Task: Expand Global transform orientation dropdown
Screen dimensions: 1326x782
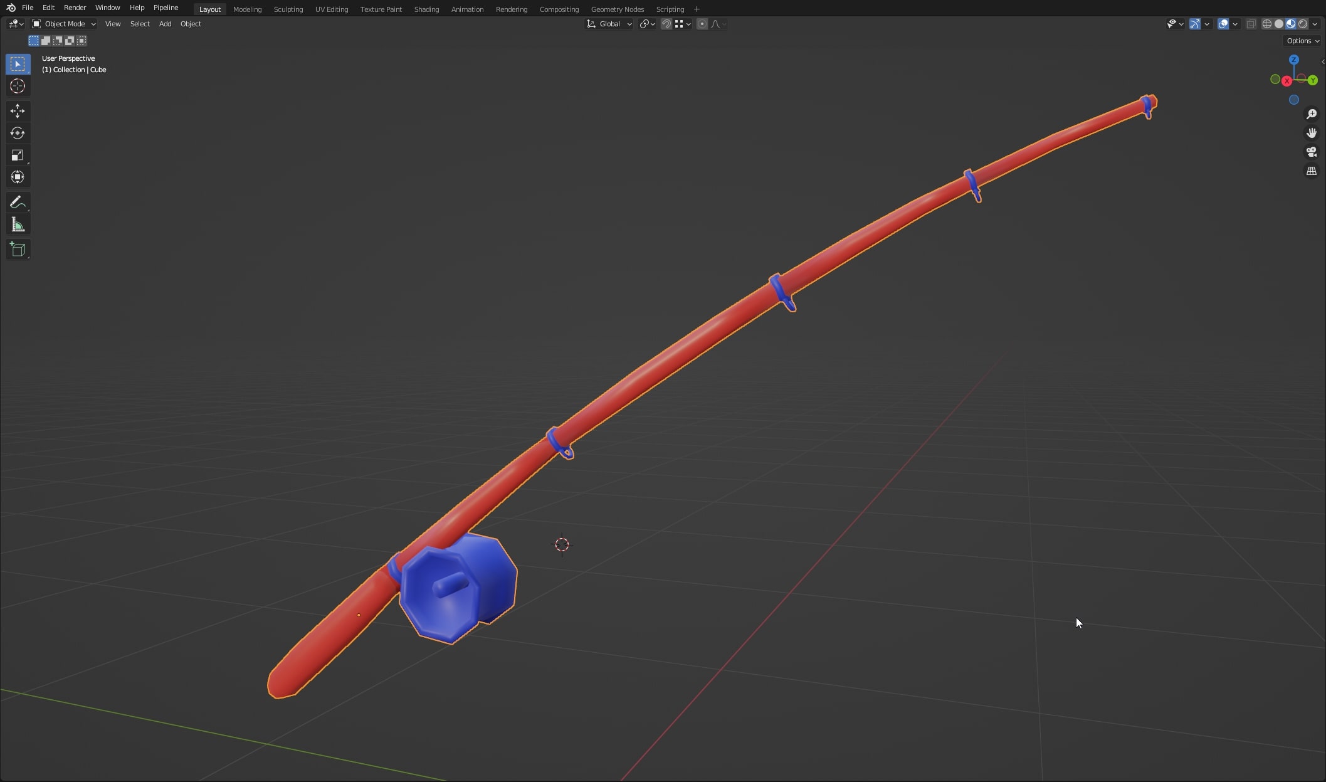Action: point(609,24)
